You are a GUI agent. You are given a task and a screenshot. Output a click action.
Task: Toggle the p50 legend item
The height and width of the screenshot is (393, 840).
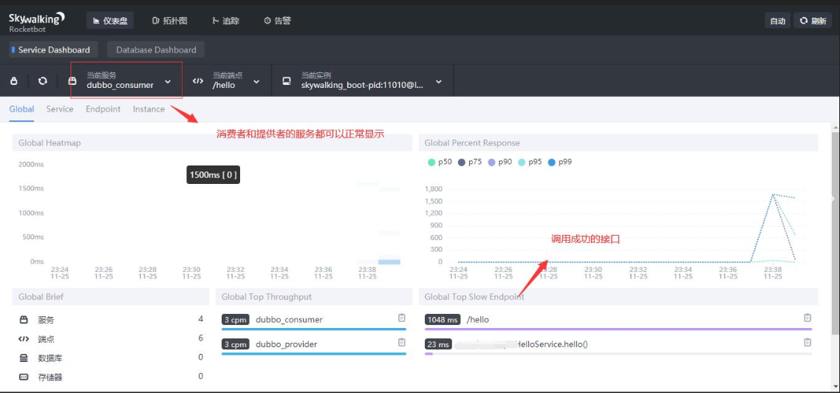(x=439, y=162)
